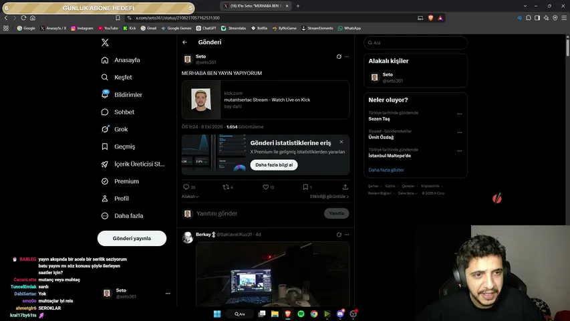Open Geçmiş bookmarks item
The width and height of the screenshot is (570, 321).
tap(118, 146)
